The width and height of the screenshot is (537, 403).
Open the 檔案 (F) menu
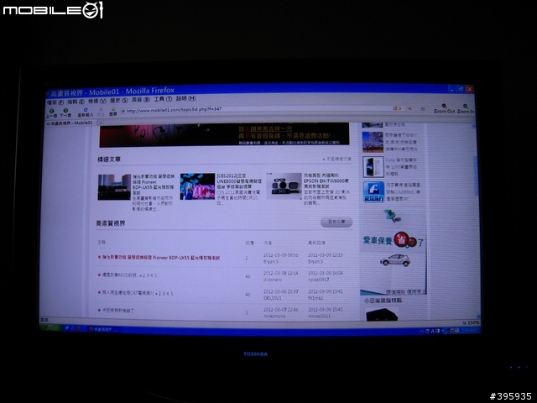pos(55,102)
